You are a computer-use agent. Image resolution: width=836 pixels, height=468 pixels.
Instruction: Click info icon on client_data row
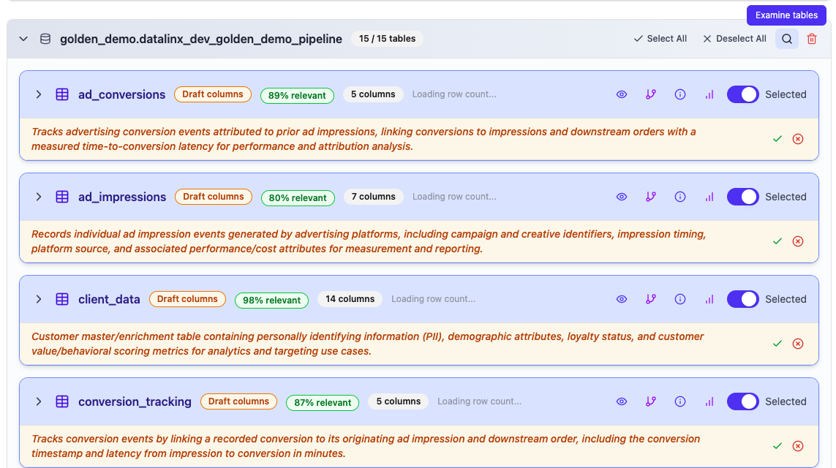(x=680, y=299)
